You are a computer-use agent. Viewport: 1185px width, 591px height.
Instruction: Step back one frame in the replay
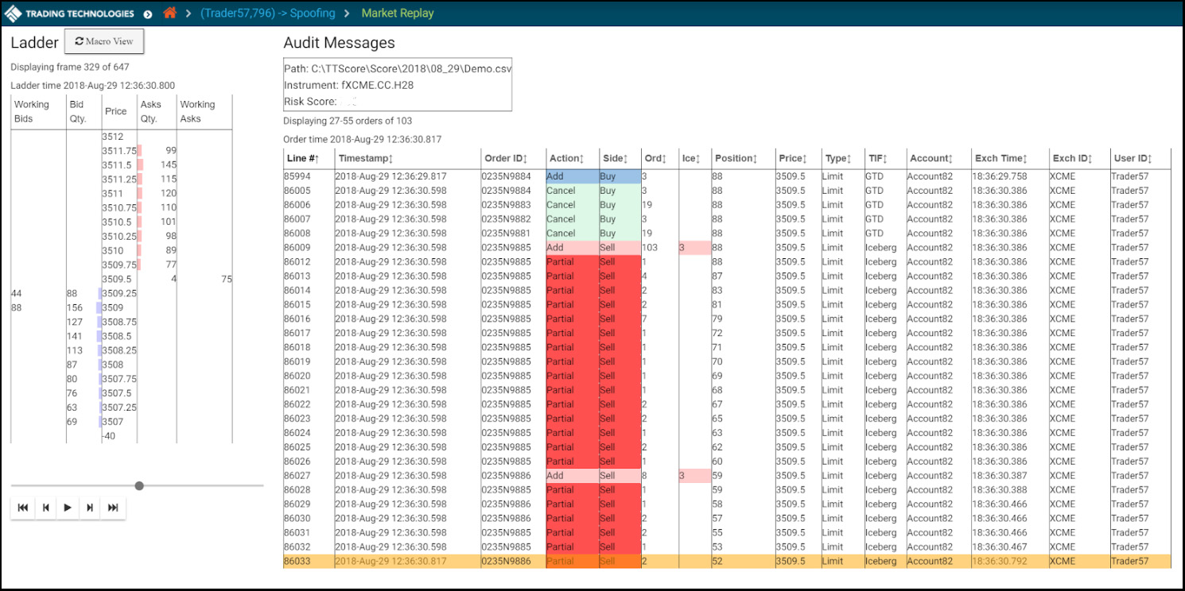[x=46, y=508]
